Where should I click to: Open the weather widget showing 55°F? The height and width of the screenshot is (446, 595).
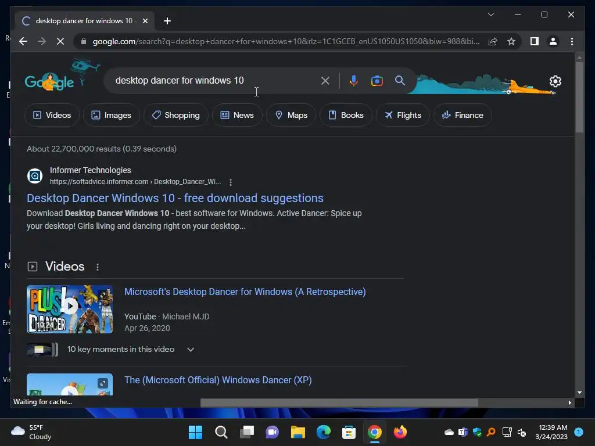click(31, 432)
